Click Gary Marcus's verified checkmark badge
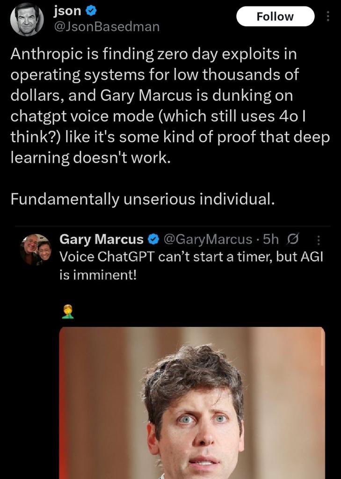 pos(152,239)
